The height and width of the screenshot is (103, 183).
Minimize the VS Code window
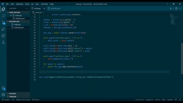tap(167, 4)
